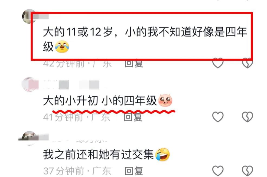The image size is (267, 177).
Task: Dislike the 37-minute-old comment
Action: coord(248,171)
